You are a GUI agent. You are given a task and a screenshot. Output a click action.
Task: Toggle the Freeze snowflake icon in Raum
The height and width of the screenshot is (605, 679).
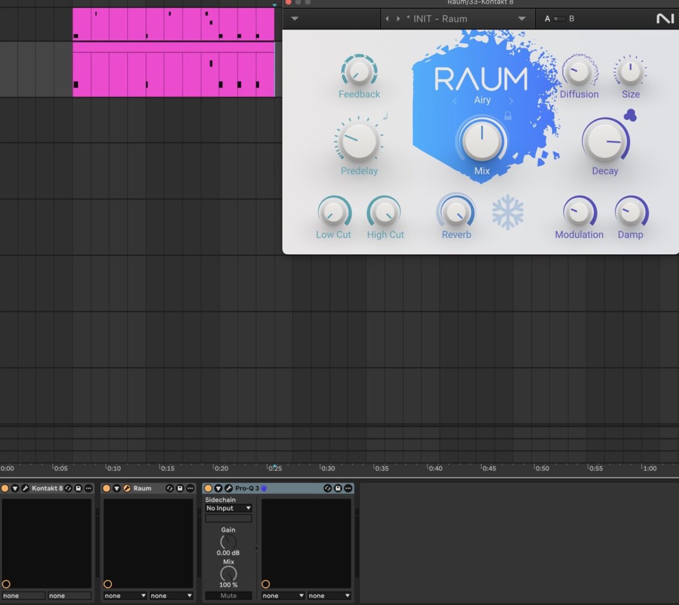pyautogui.click(x=508, y=213)
